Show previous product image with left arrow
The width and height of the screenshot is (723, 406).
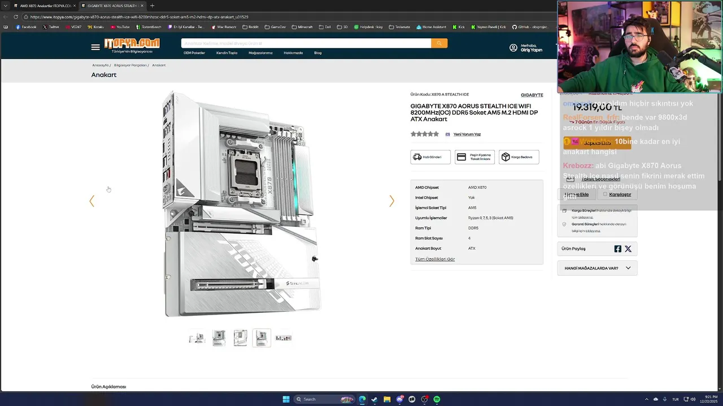coord(92,201)
